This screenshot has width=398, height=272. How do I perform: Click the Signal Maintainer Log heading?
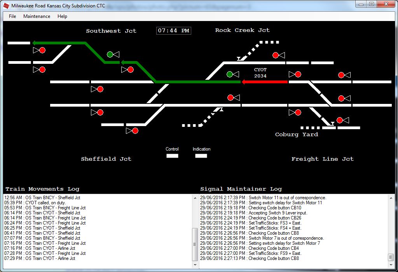click(241, 189)
